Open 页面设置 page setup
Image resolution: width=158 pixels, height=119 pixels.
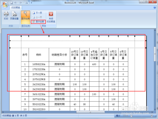[x=14, y=16]
